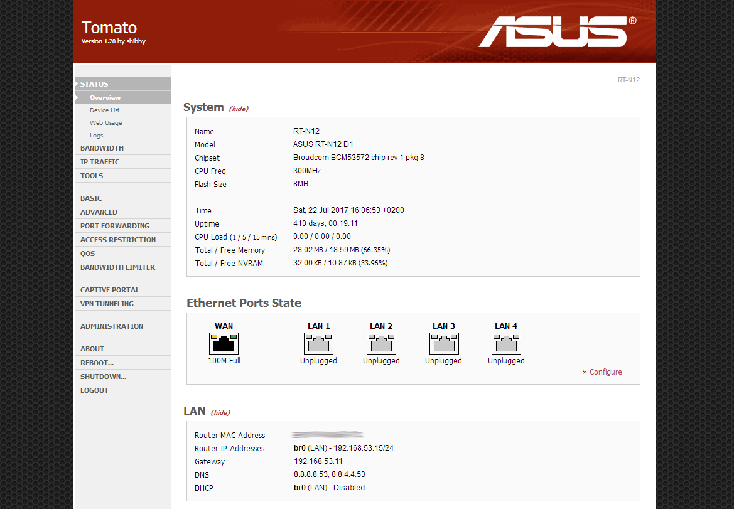Open Device List page
The width and height of the screenshot is (734, 509).
click(104, 110)
